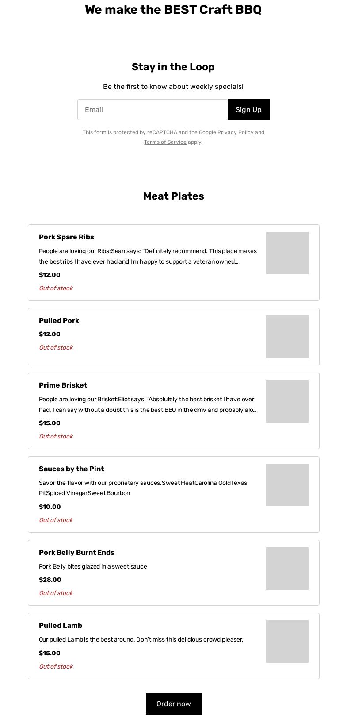347x719 pixels.
Task: Select the Pork Spare Ribs title
Action: pos(66,237)
